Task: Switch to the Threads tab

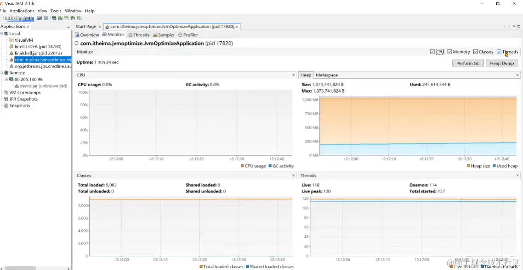Action: pyautogui.click(x=139, y=35)
